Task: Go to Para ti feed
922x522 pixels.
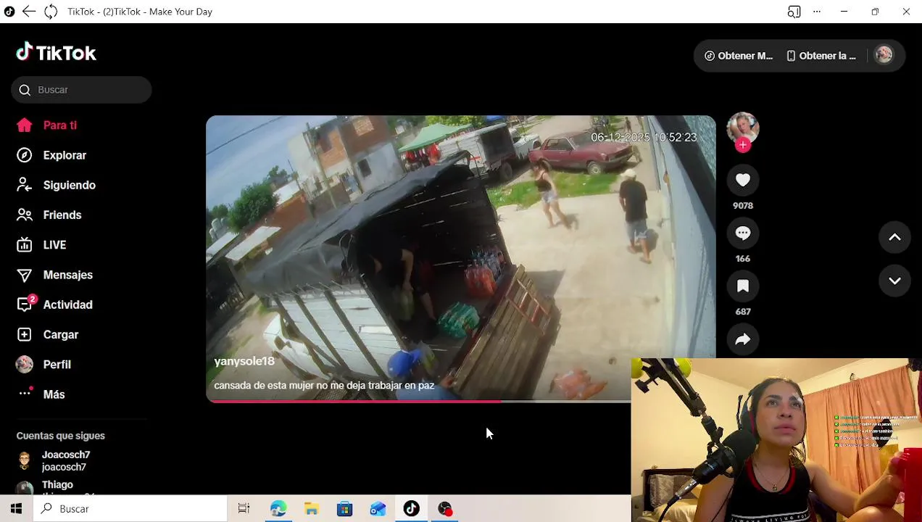Action: 59,125
